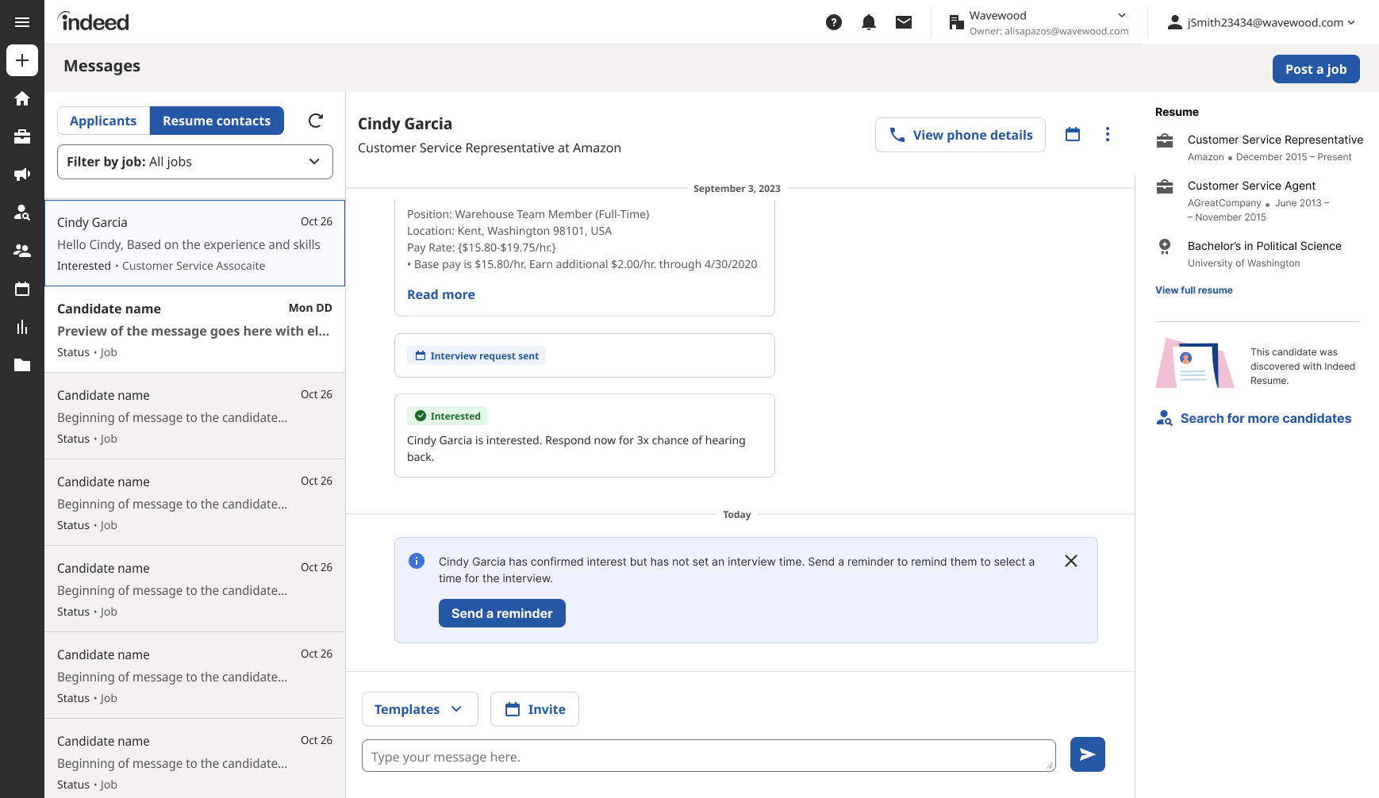
Task: Open the help question mark icon
Action: coord(834,22)
